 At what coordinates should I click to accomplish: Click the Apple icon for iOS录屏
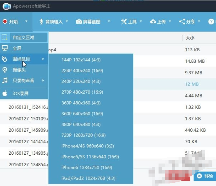click(5, 93)
